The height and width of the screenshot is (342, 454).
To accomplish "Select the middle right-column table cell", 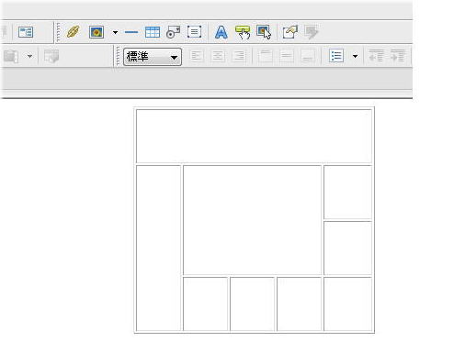I will pyautogui.click(x=347, y=248).
